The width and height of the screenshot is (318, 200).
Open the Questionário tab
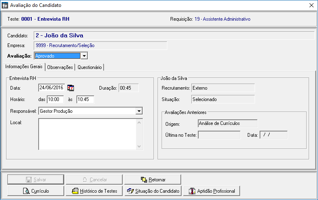tap(90, 67)
